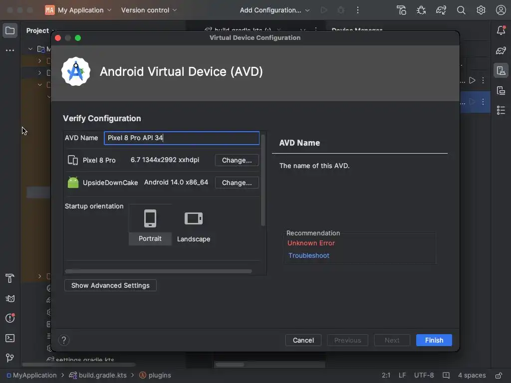Click the Search Everywhere magnifier icon

[x=461, y=10]
